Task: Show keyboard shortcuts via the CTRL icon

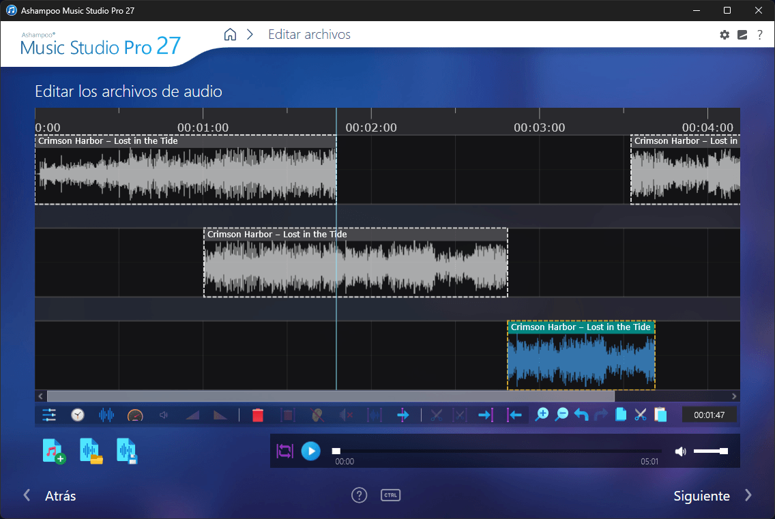Action: pos(390,494)
